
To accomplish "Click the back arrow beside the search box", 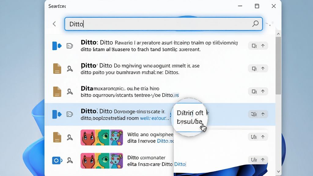I will point(54,24).
